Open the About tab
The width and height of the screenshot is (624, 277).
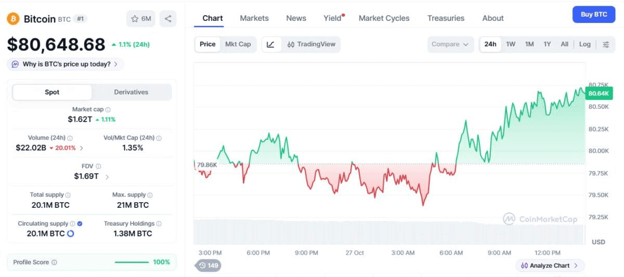point(493,18)
